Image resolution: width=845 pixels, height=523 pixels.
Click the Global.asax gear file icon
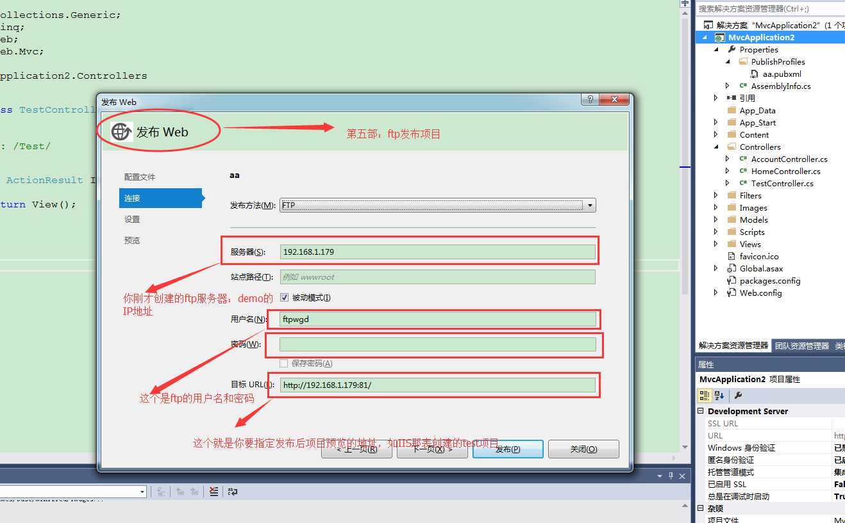(732, 268)
